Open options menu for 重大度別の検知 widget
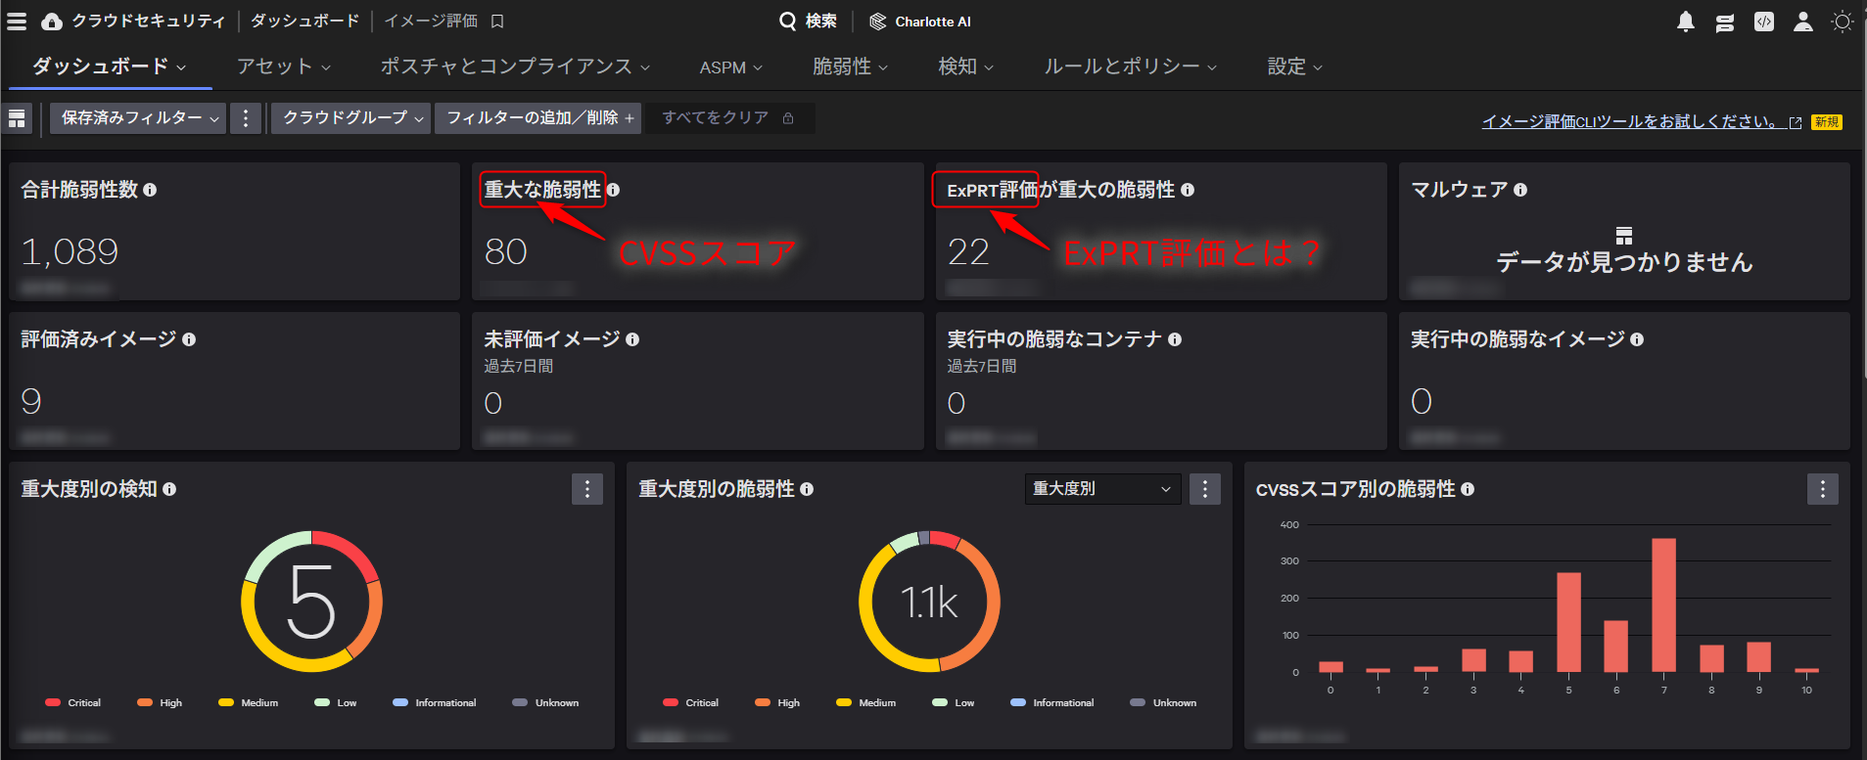The height and width of the screenshot is (760, 1867). (x=587, y=489)
